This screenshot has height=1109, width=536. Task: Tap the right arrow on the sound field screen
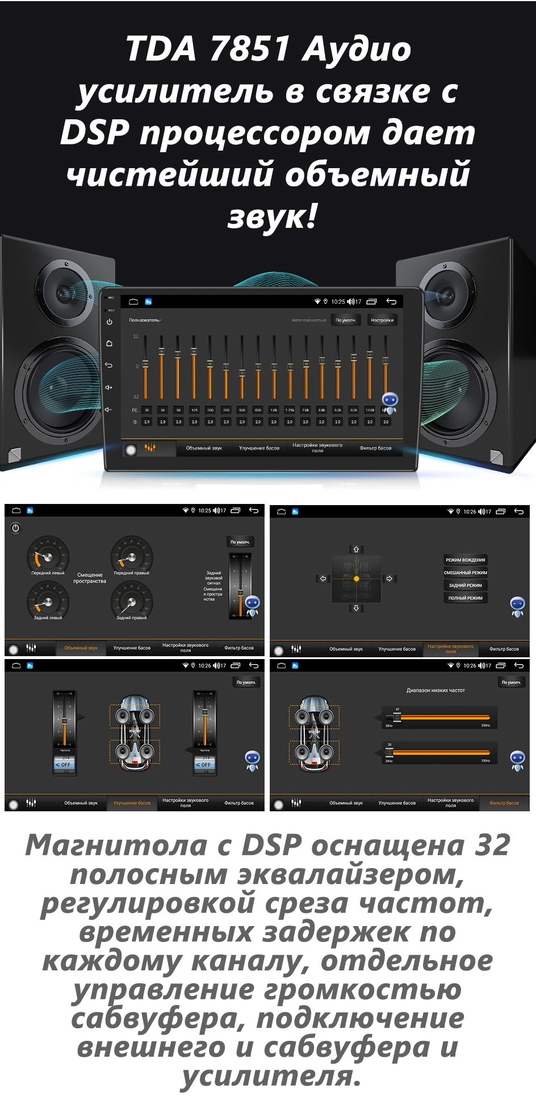point(390,578)
